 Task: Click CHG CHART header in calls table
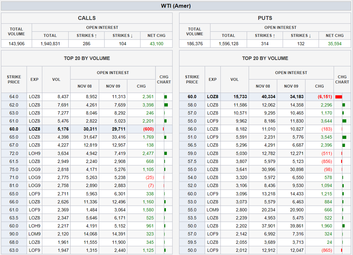(x=164, y=79)
